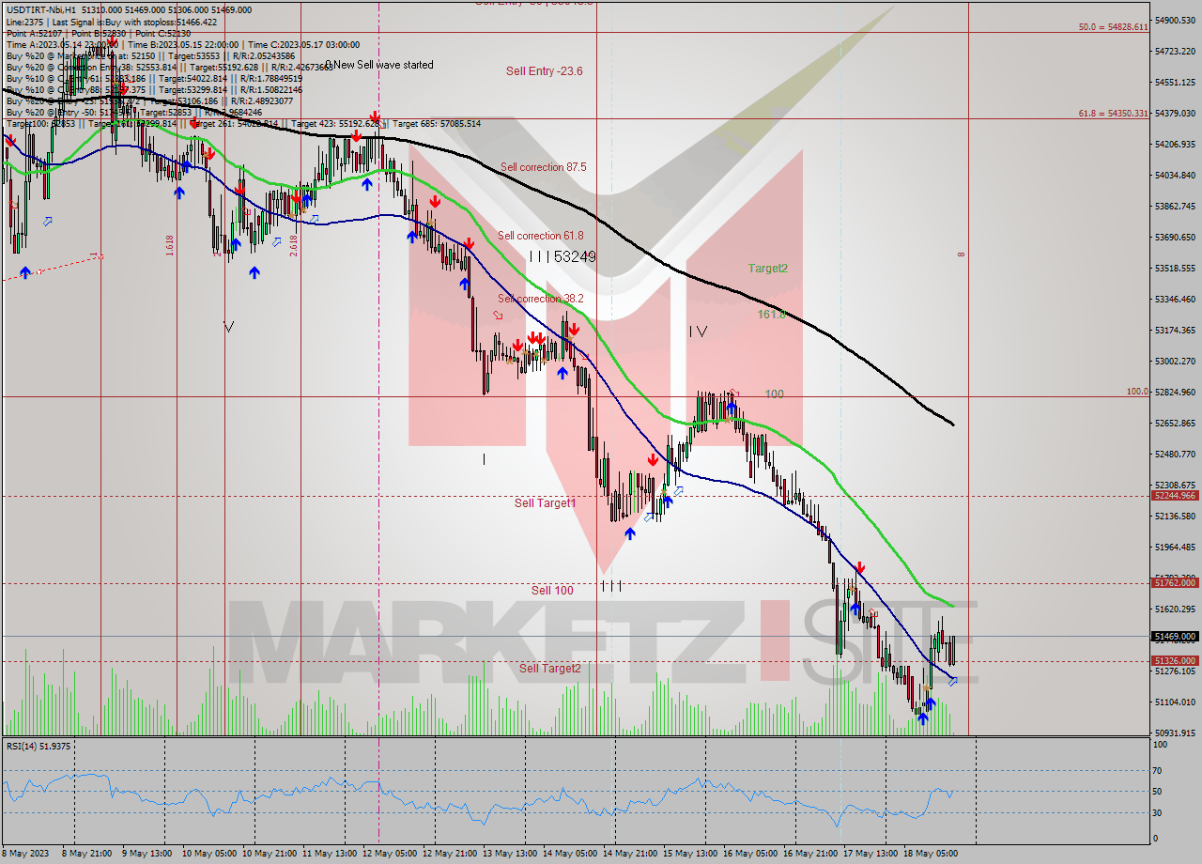Click the 'Sell correction 87.5' label

point(543,167)
